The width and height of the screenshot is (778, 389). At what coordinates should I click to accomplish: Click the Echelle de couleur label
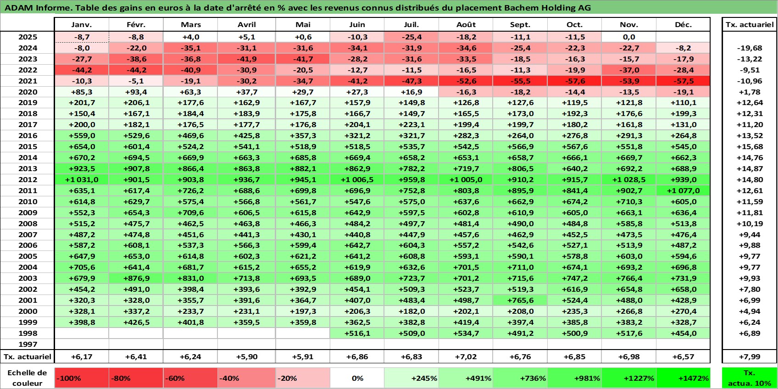[x=28, y=378]
